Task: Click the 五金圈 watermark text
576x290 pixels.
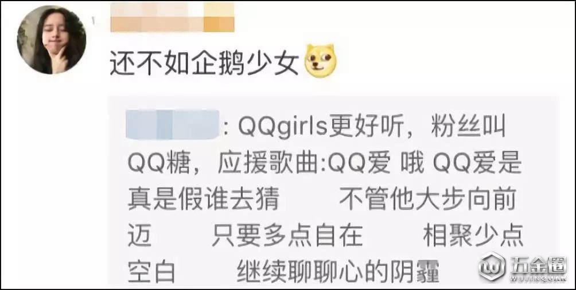Action: tap(538, 265)
